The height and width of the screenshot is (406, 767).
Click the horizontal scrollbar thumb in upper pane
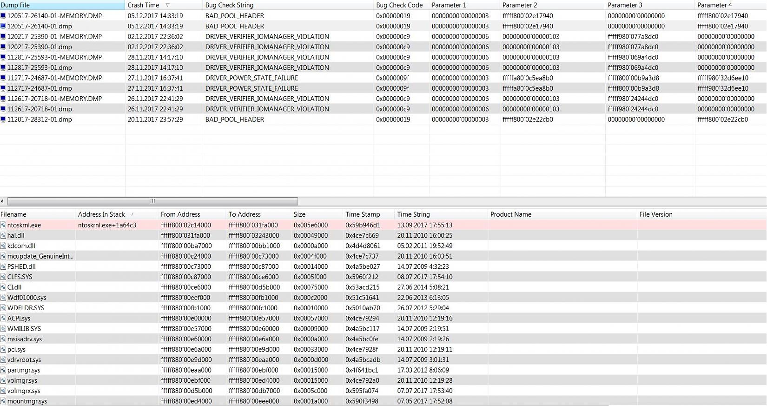pyautogui.click(x=152, y=201)
